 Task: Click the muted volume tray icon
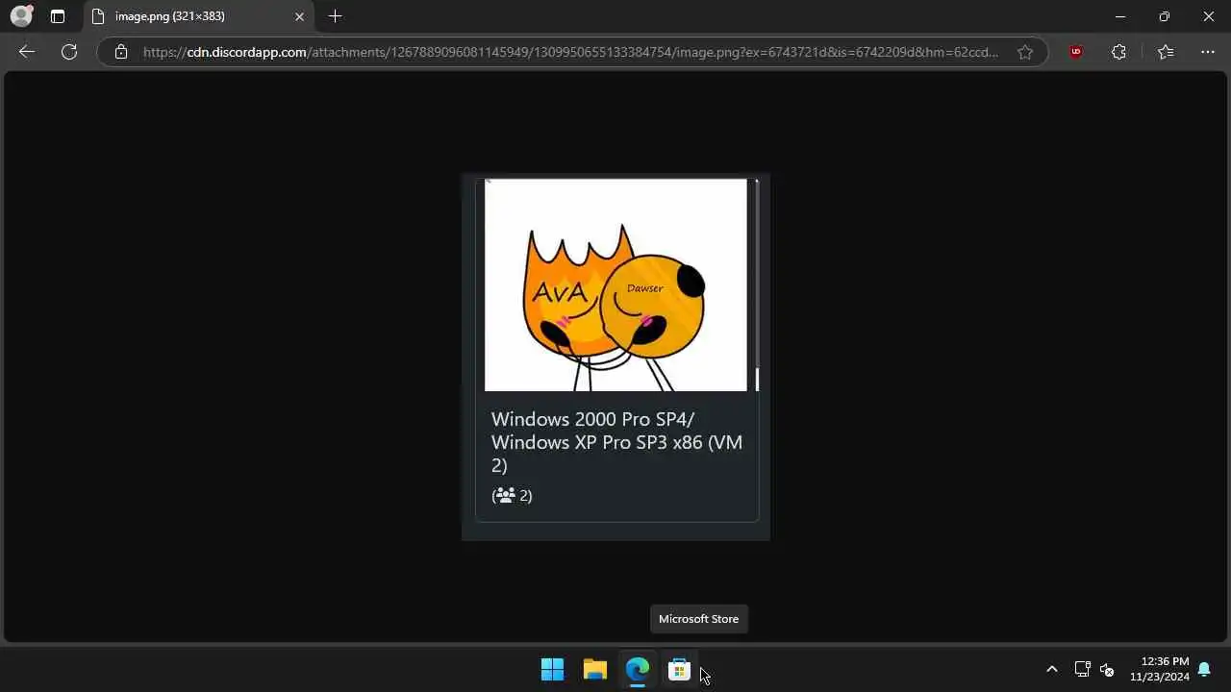tap(1107, 669)
